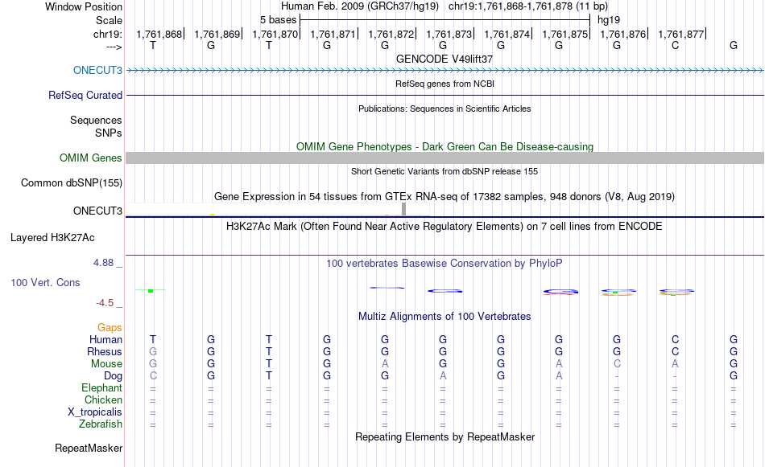
Task: Click the ONECUT3 gene line with blue arrows
Action: (x=445, y=71)
